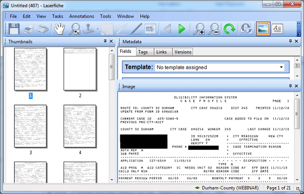Pin the Thumbnails pane
Image resolution: width=304 pixels, height=194 pixels.
point(105,41)
